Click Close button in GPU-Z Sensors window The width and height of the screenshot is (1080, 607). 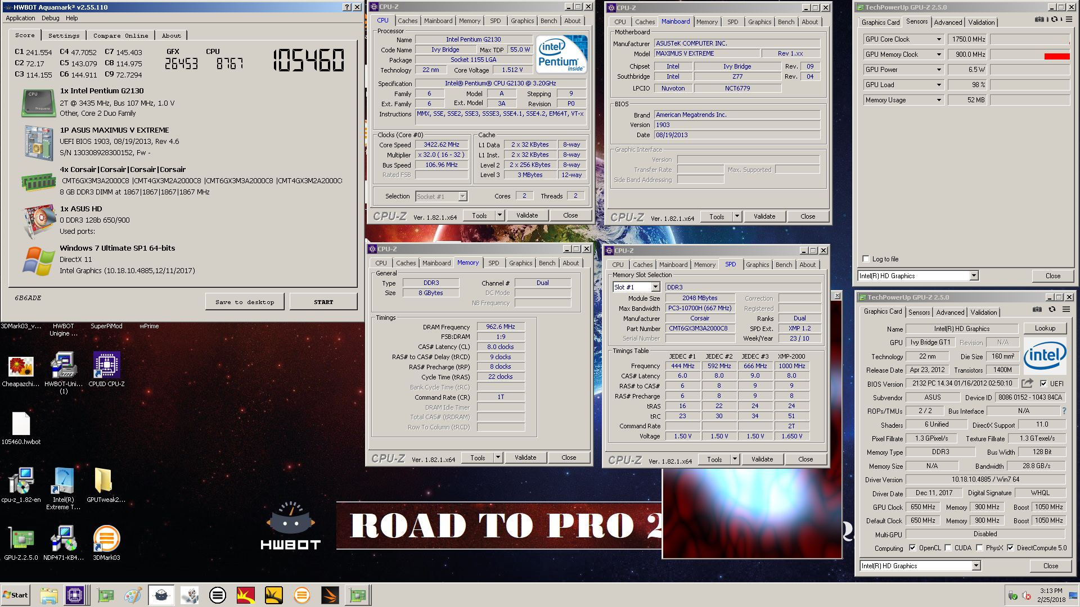1052,276
